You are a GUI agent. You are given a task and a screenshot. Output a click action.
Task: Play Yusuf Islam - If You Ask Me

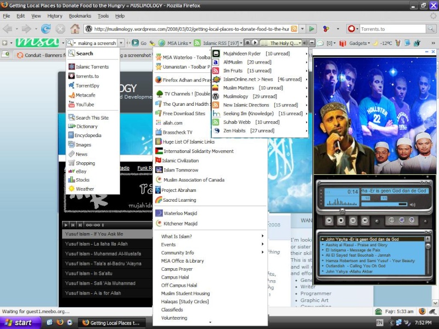tap(107, 234)
